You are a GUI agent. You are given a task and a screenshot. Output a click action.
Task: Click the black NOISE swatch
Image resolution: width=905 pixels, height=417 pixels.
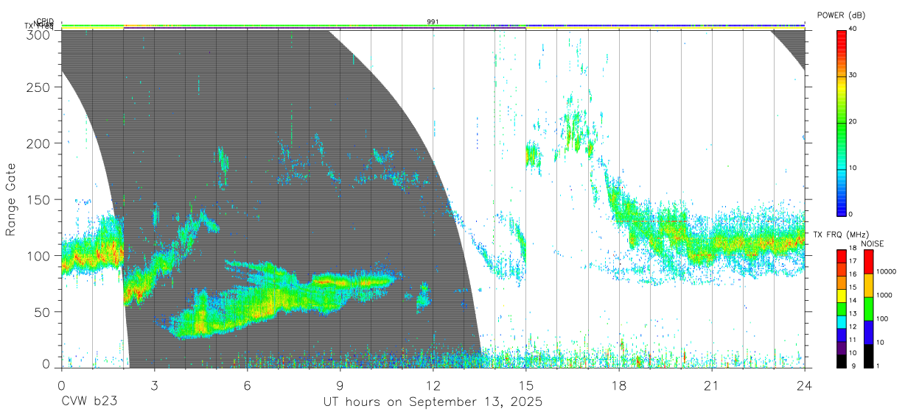(x=868, y=356)
